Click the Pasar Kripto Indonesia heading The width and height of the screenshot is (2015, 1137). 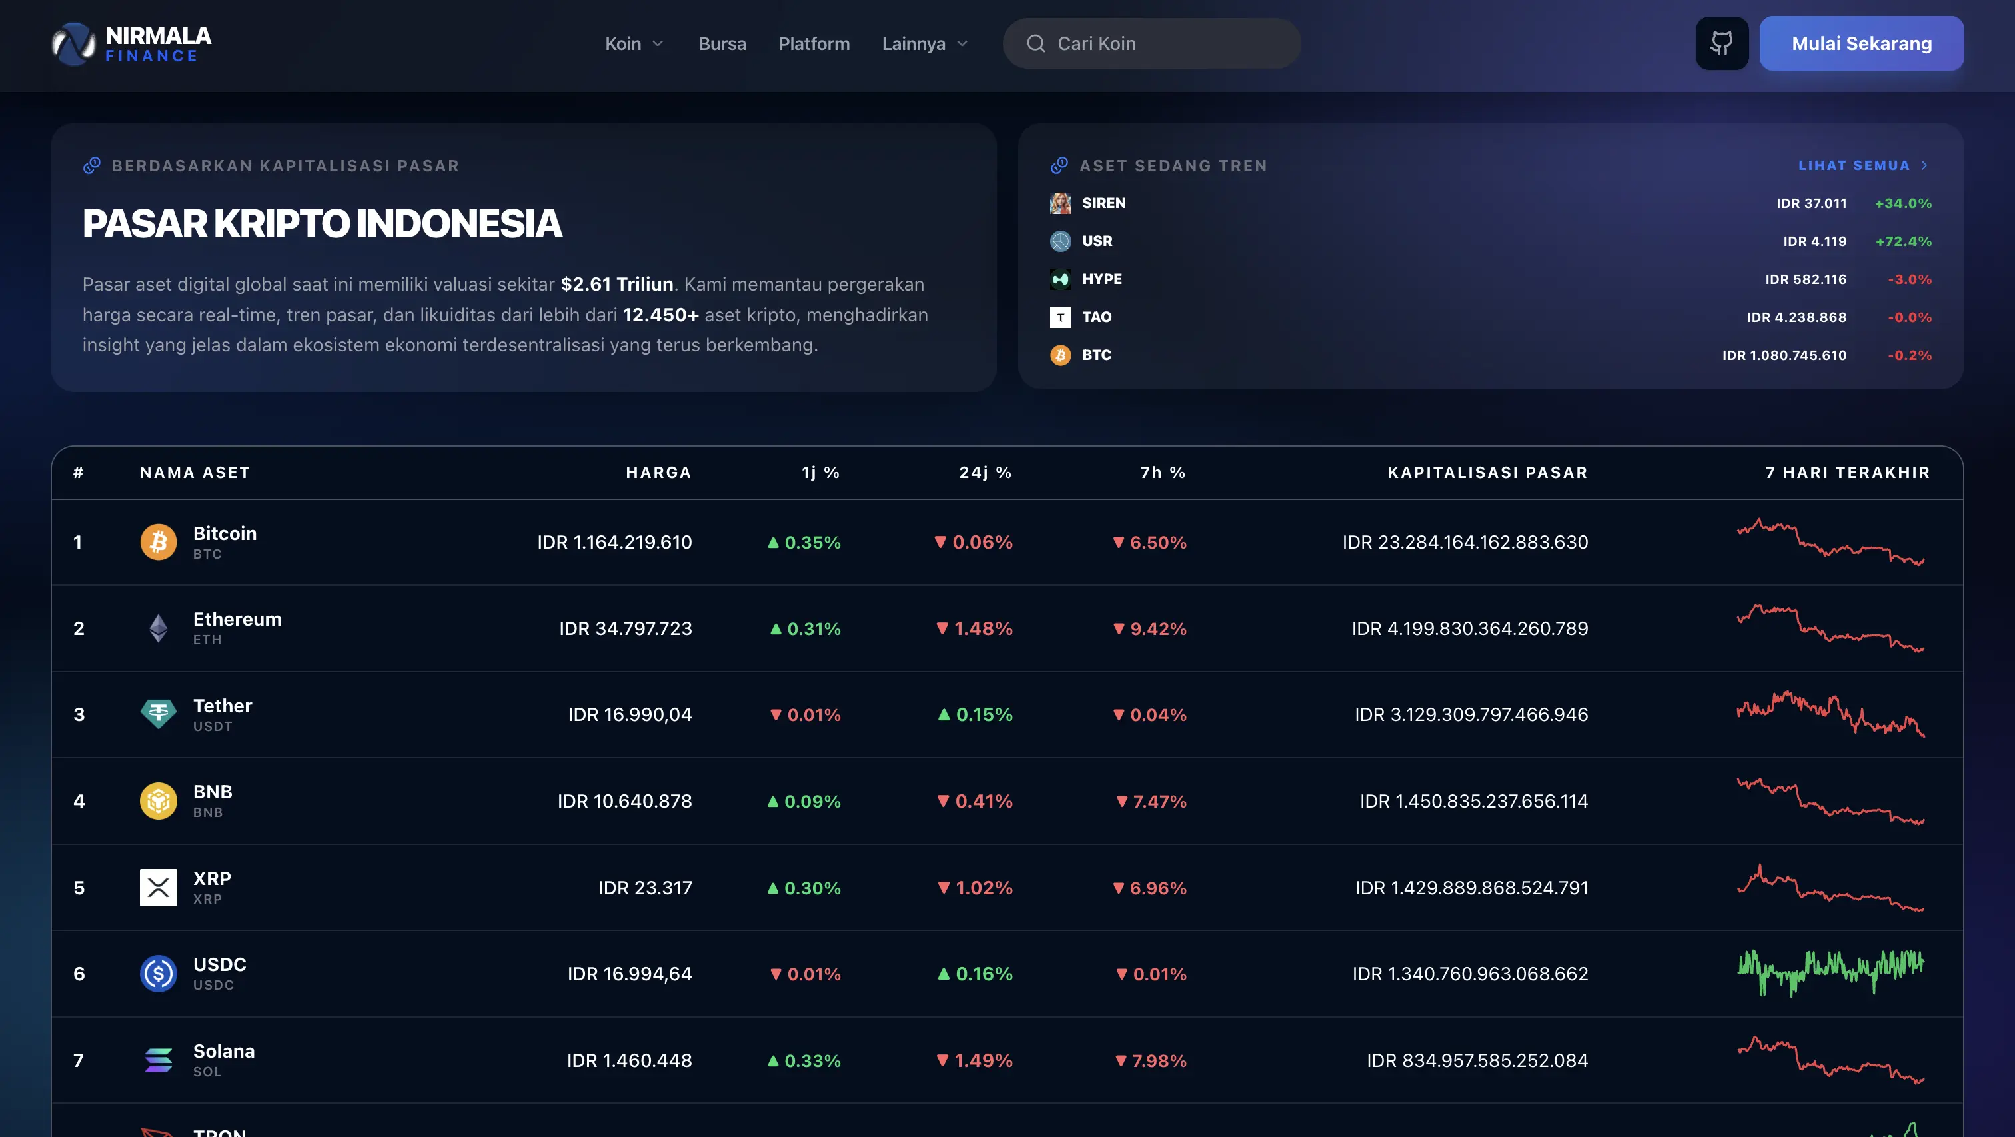[x=323, y=224]
